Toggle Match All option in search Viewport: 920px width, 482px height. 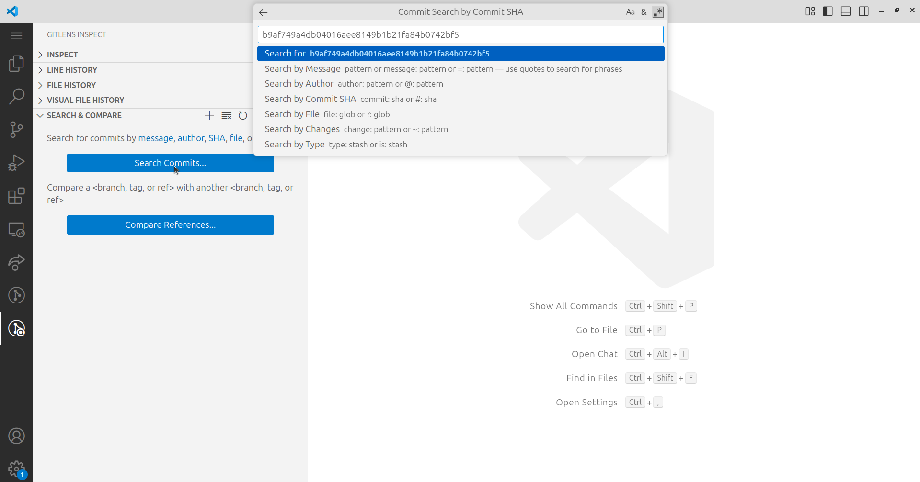[644, 12]
